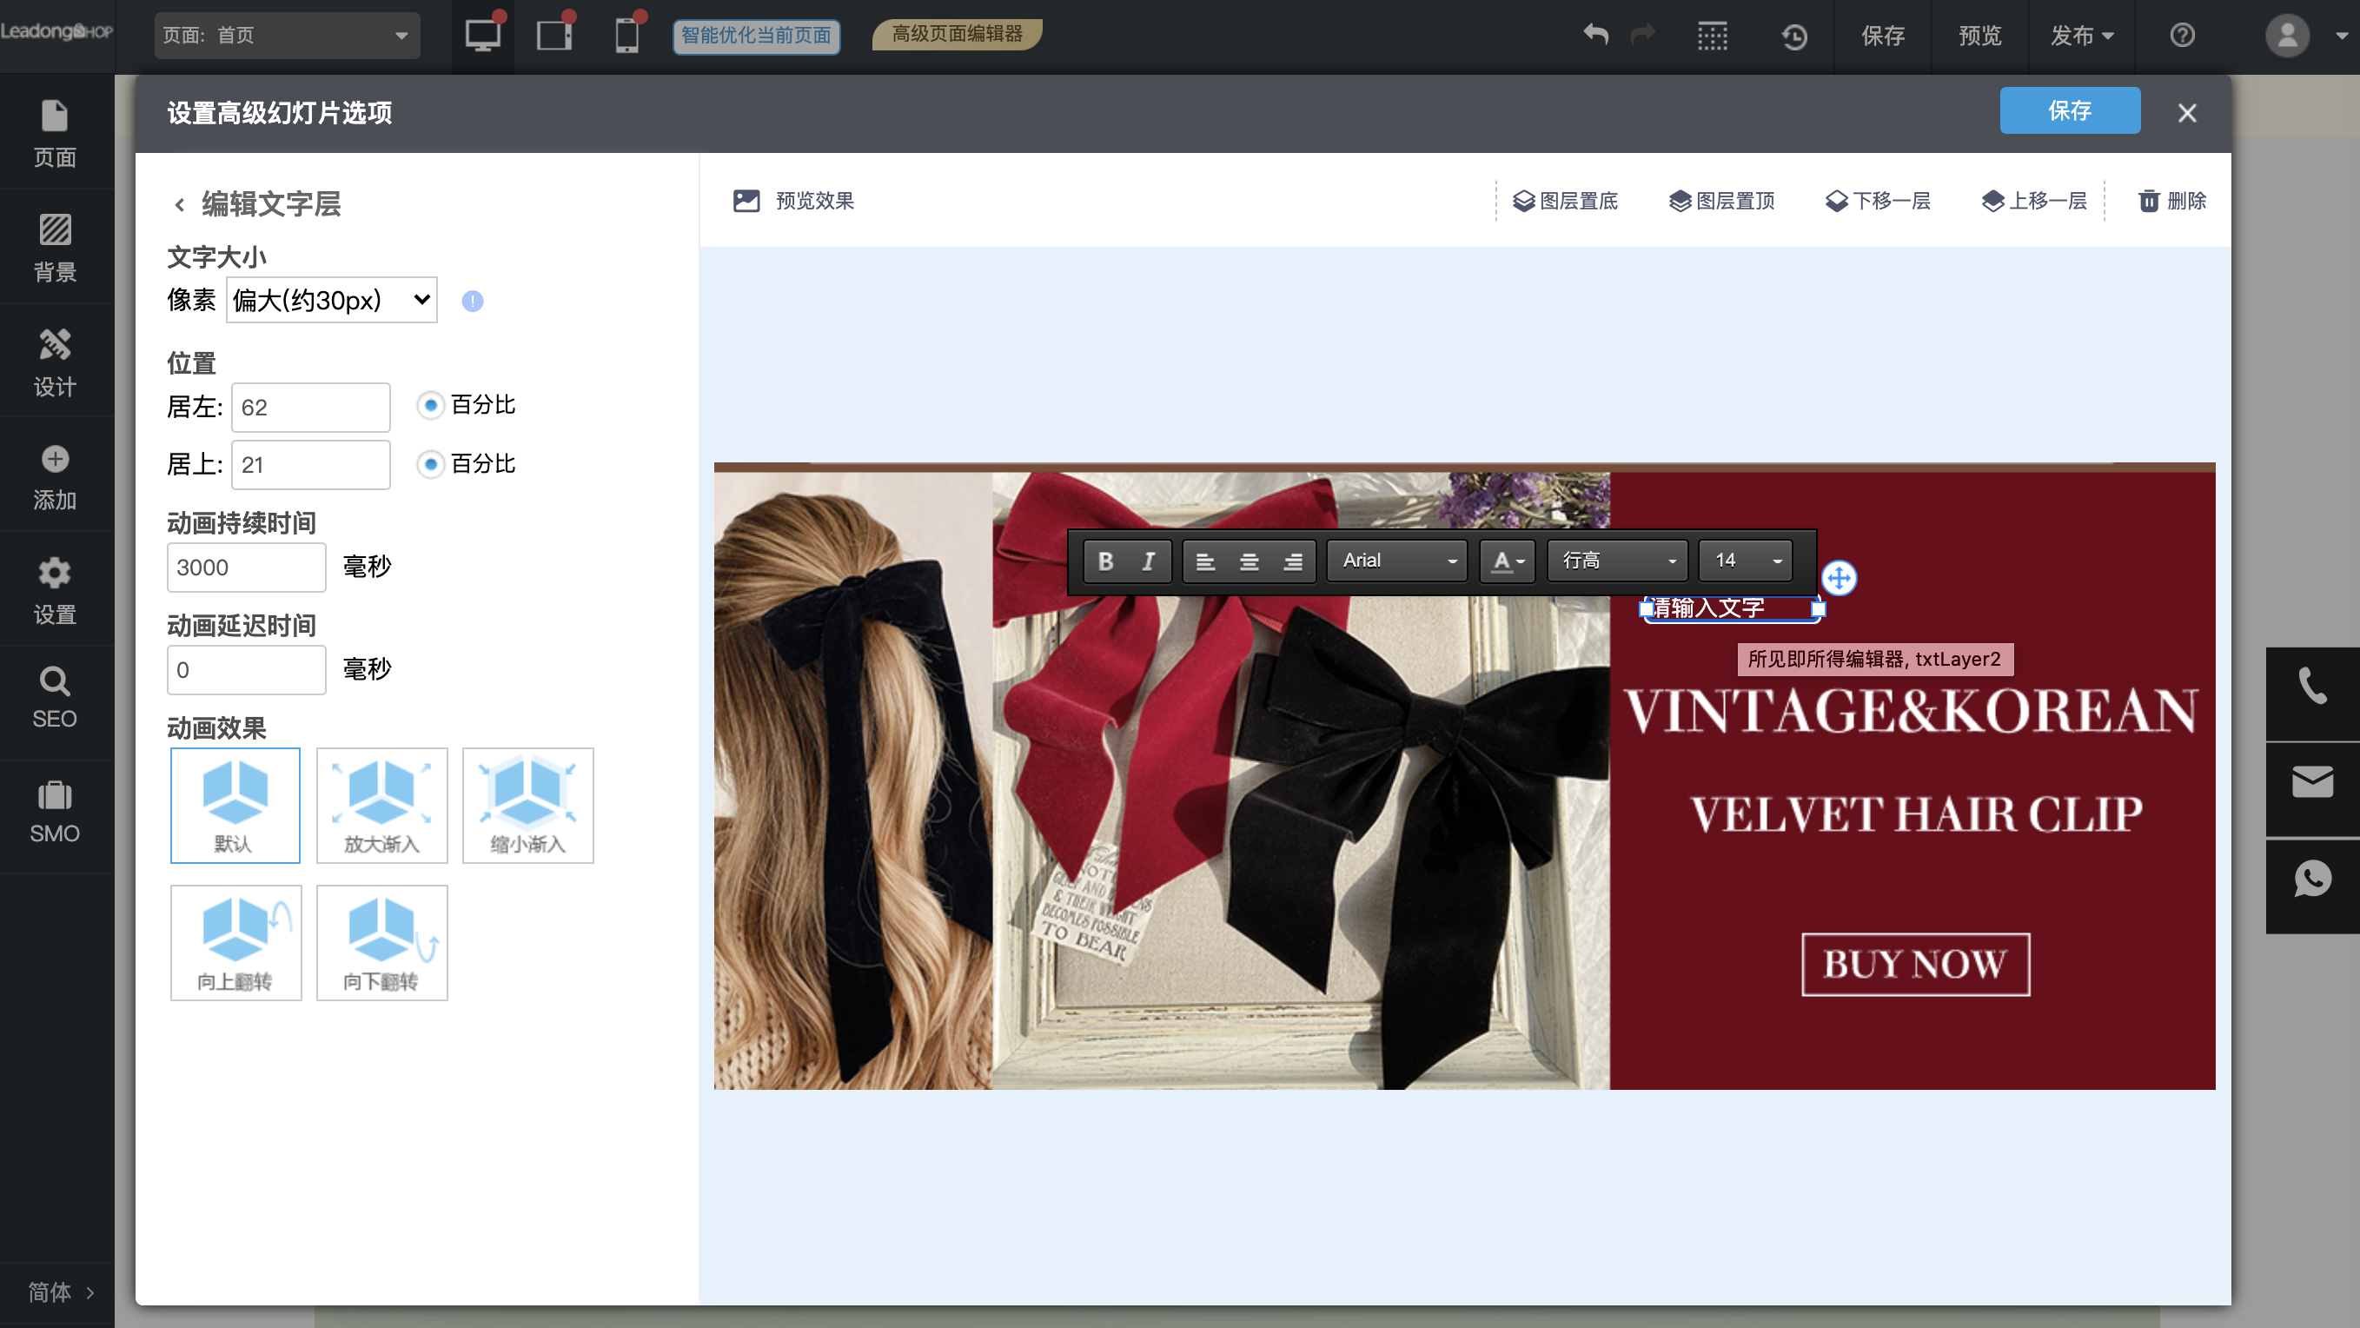Click the blue 保存 button in dialog
This screenshot has width=2360, height=1328.
pos(2069,111)
